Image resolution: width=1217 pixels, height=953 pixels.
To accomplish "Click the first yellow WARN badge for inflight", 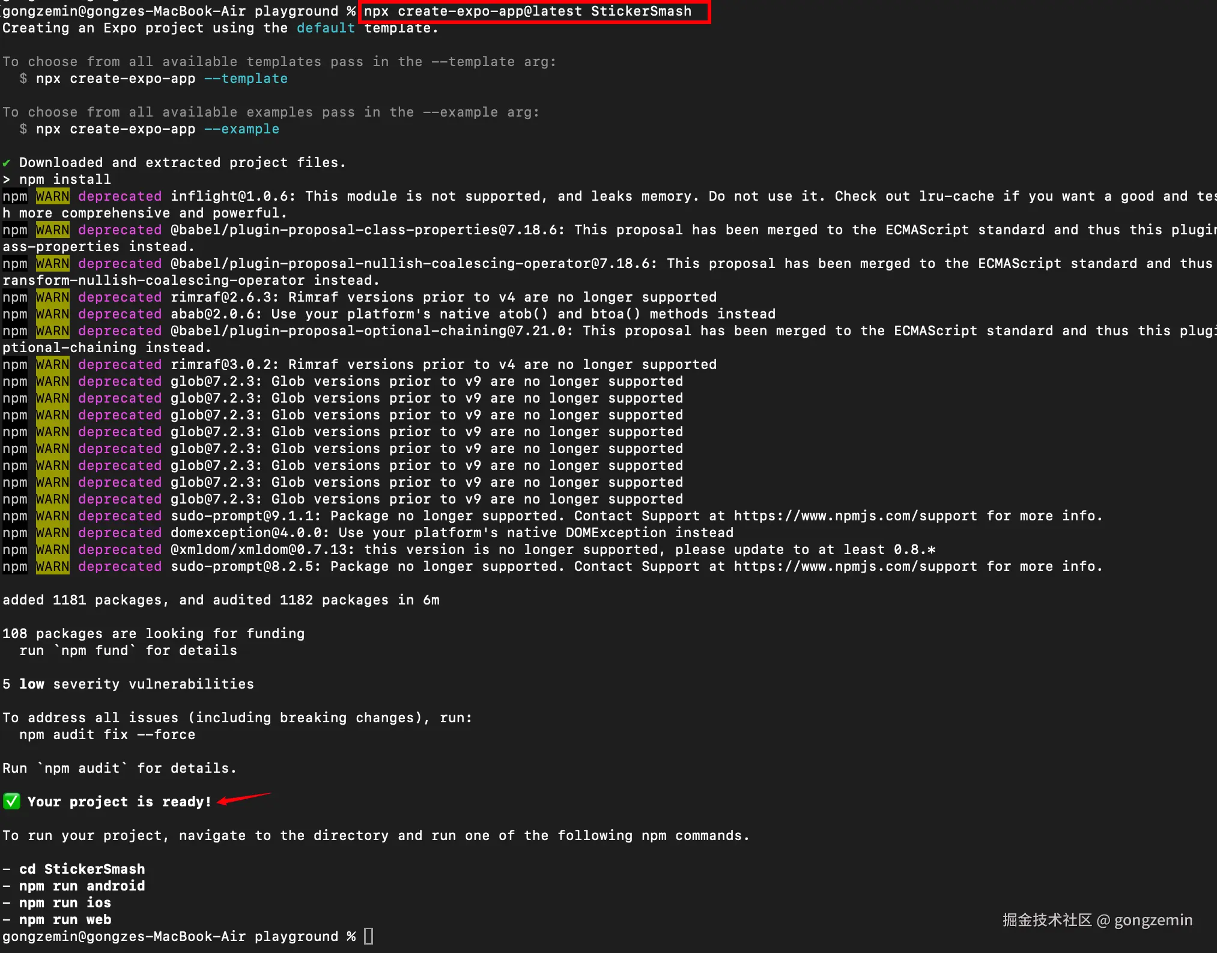I will tap(52, 196).
